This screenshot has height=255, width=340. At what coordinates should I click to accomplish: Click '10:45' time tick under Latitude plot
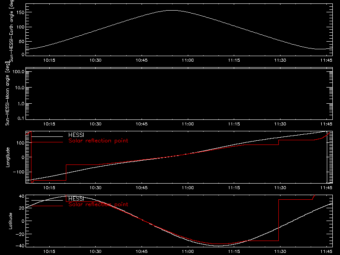point(142,252)
